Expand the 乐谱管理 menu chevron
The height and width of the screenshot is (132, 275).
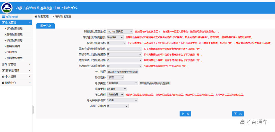pyautogui.click(x=30, y=64)
